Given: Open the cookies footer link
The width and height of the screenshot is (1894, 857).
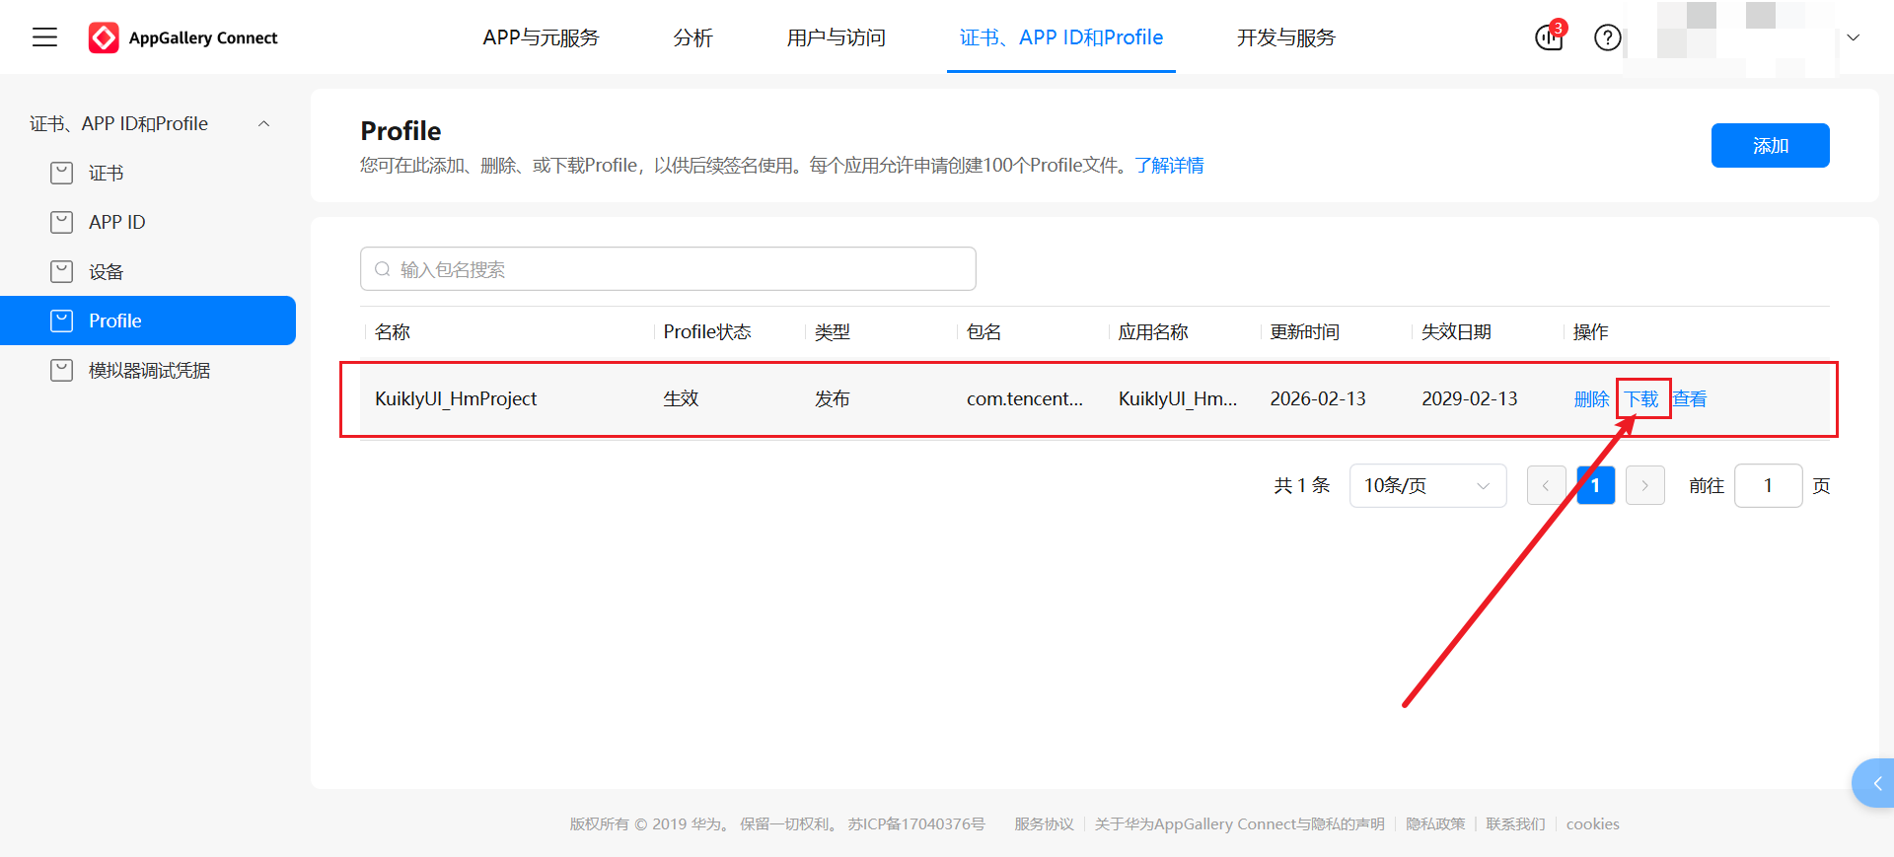Looking at the screenshot, I should [x=1592, y=823].
